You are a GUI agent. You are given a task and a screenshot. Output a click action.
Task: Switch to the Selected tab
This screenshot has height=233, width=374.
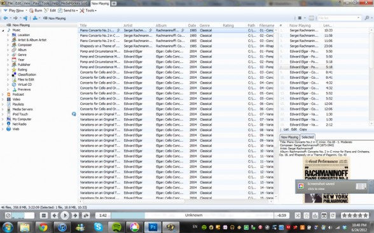(x=307, y=137)
